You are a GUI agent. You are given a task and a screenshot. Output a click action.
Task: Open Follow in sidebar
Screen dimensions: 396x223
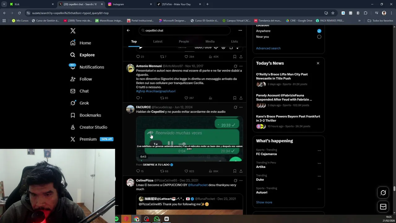81,79
